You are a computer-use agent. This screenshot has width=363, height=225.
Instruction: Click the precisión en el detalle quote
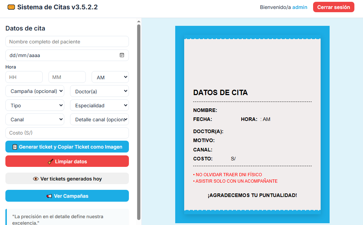[x=58, y=220]
